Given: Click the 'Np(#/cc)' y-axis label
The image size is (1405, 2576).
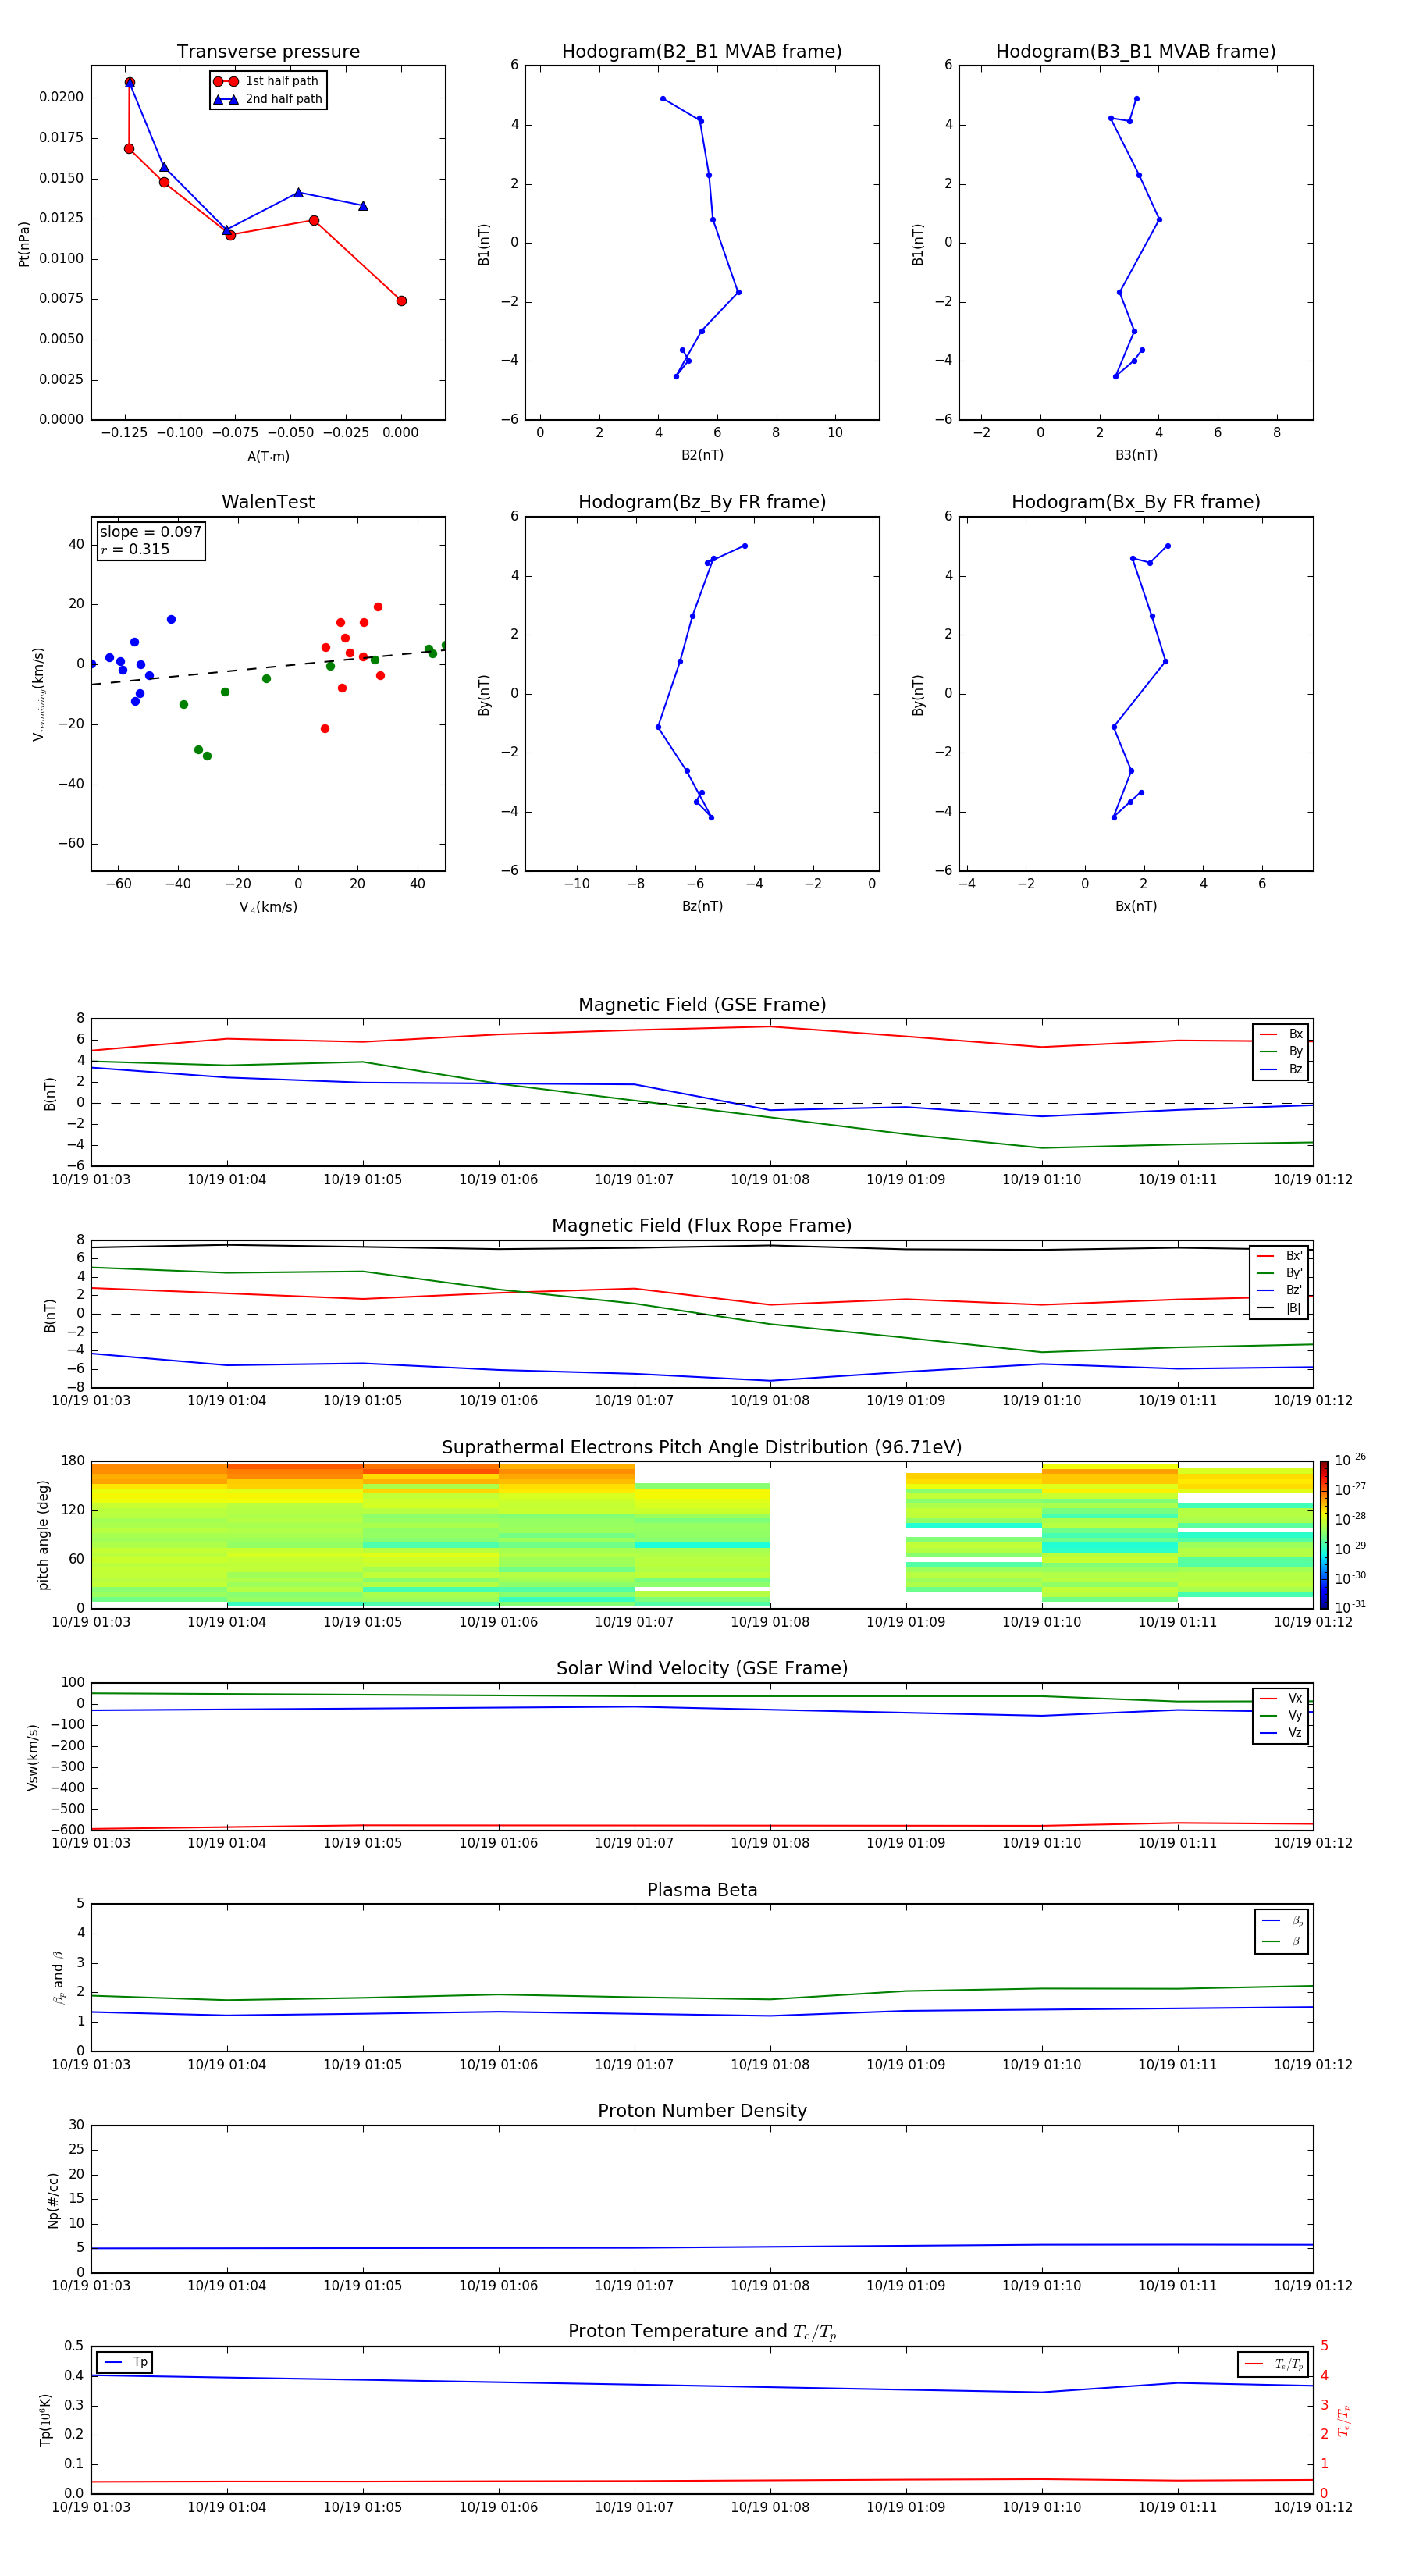Looking at the screenshot, I should pyautogui.click(x=53, y=2200).
